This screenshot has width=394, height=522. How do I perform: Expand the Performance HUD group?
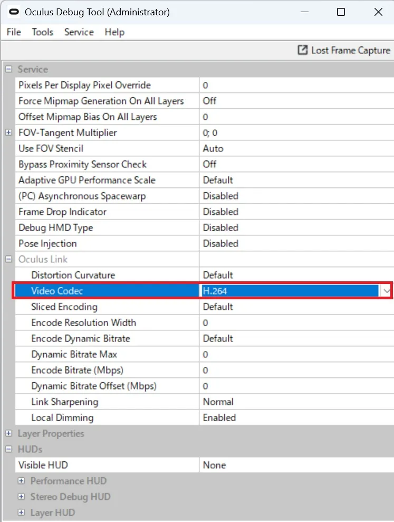[x=21, y=481]
